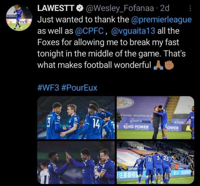Open the @premierleague mention
This screenshot has height=186, width=200.
tap(161, 20)
